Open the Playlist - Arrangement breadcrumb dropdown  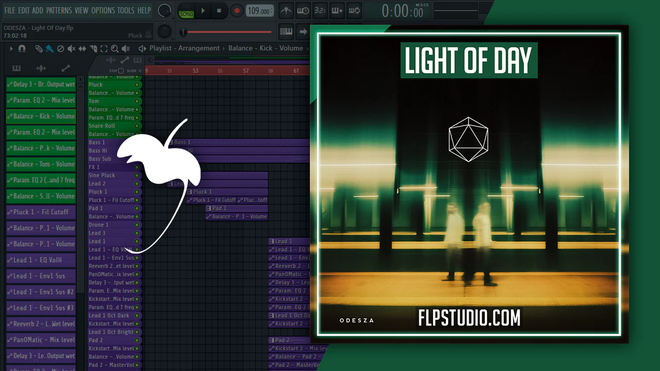tap(185, 48)
